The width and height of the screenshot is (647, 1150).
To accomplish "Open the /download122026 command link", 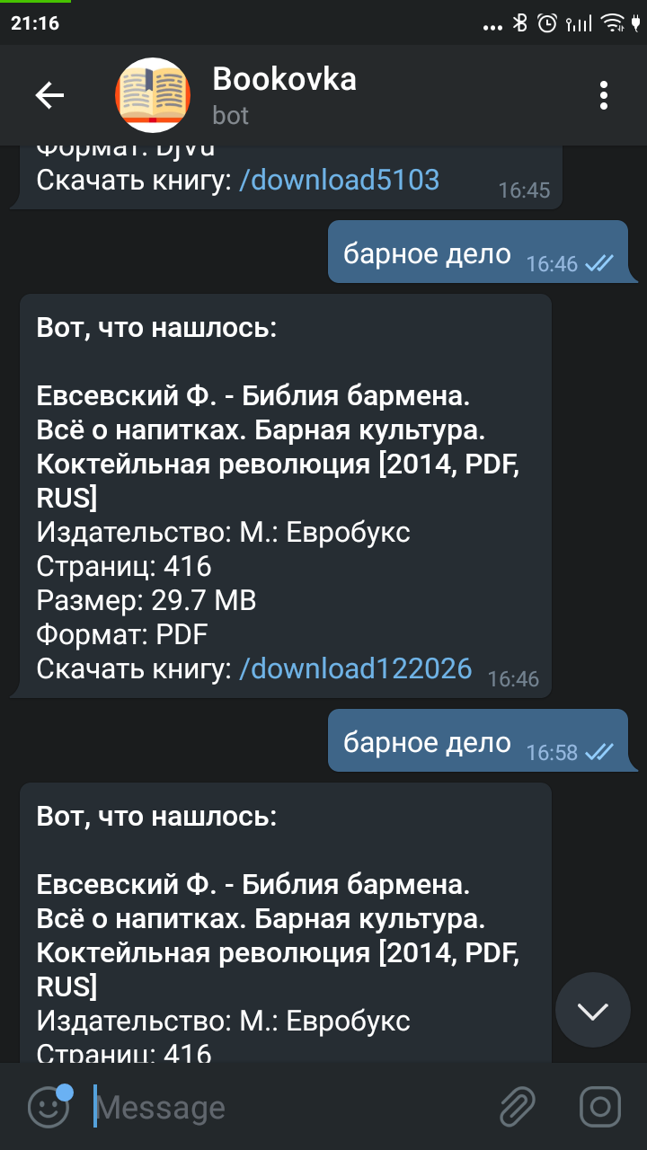I will click(355, 668).
